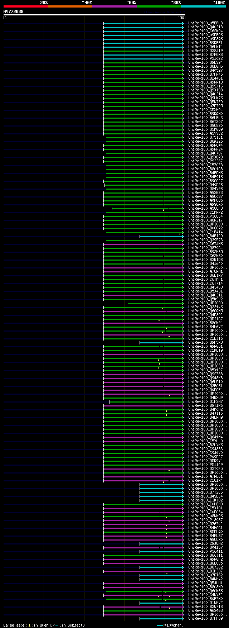Select the UniRef100_P09527 label

pyautogui.click(x=205, y=457)
